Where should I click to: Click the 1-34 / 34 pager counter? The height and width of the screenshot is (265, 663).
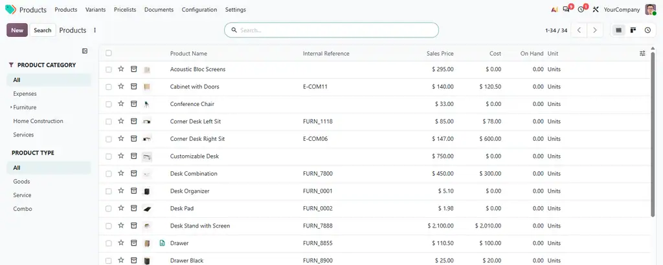coord(556,30)
